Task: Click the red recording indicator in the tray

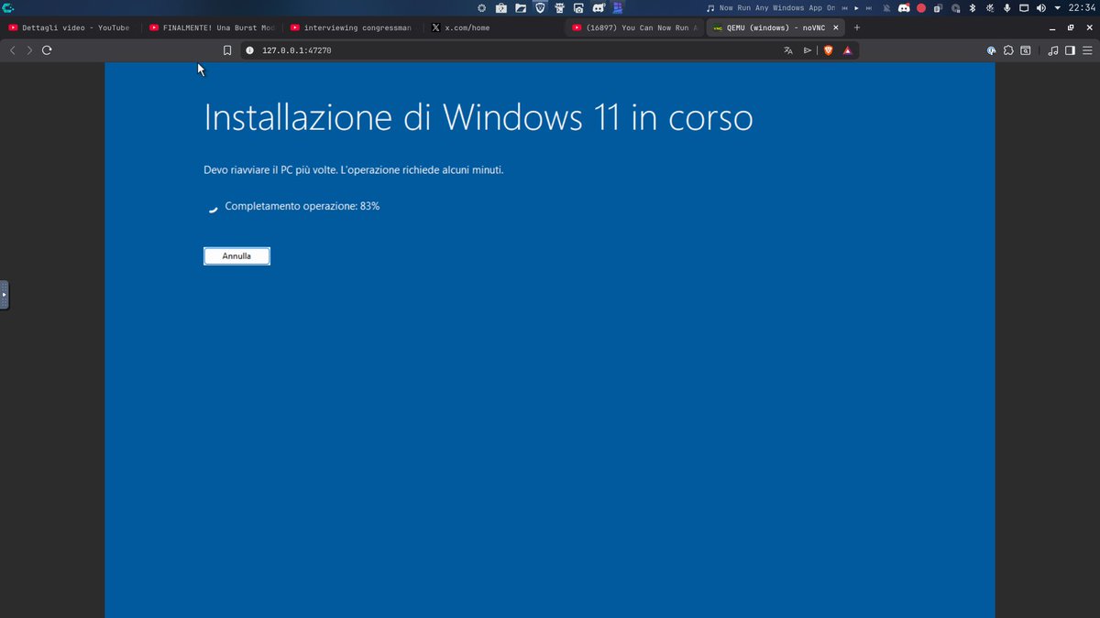Action: click(x=919, y=7)
